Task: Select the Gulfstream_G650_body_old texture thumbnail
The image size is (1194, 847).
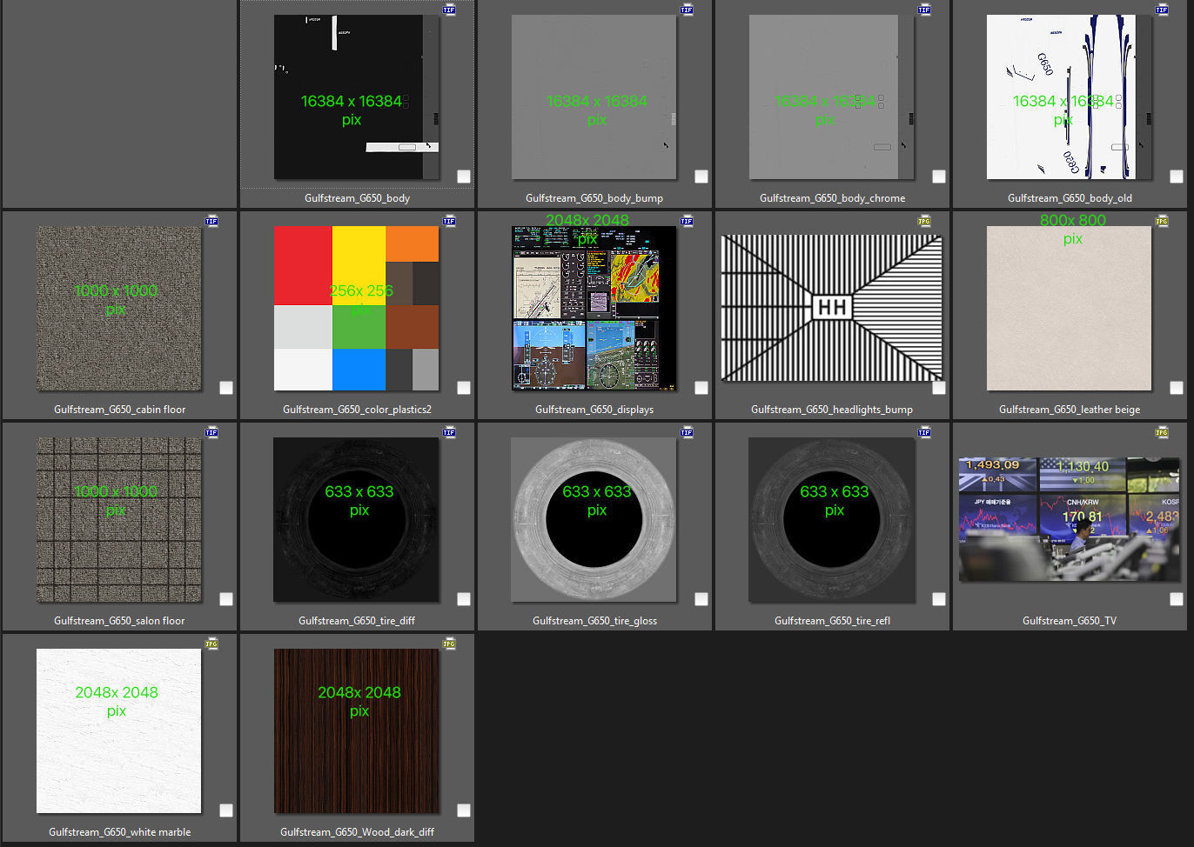Action: (x=1070, y=97)
